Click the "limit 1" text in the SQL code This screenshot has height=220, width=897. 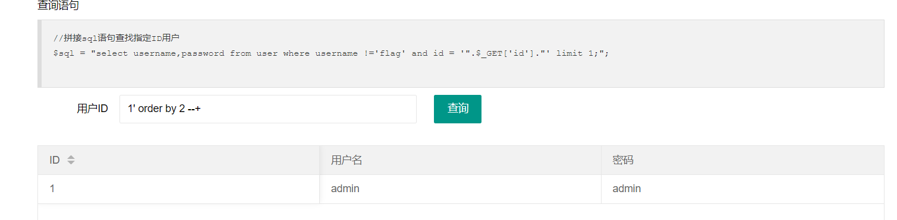(x=575, y=53)
